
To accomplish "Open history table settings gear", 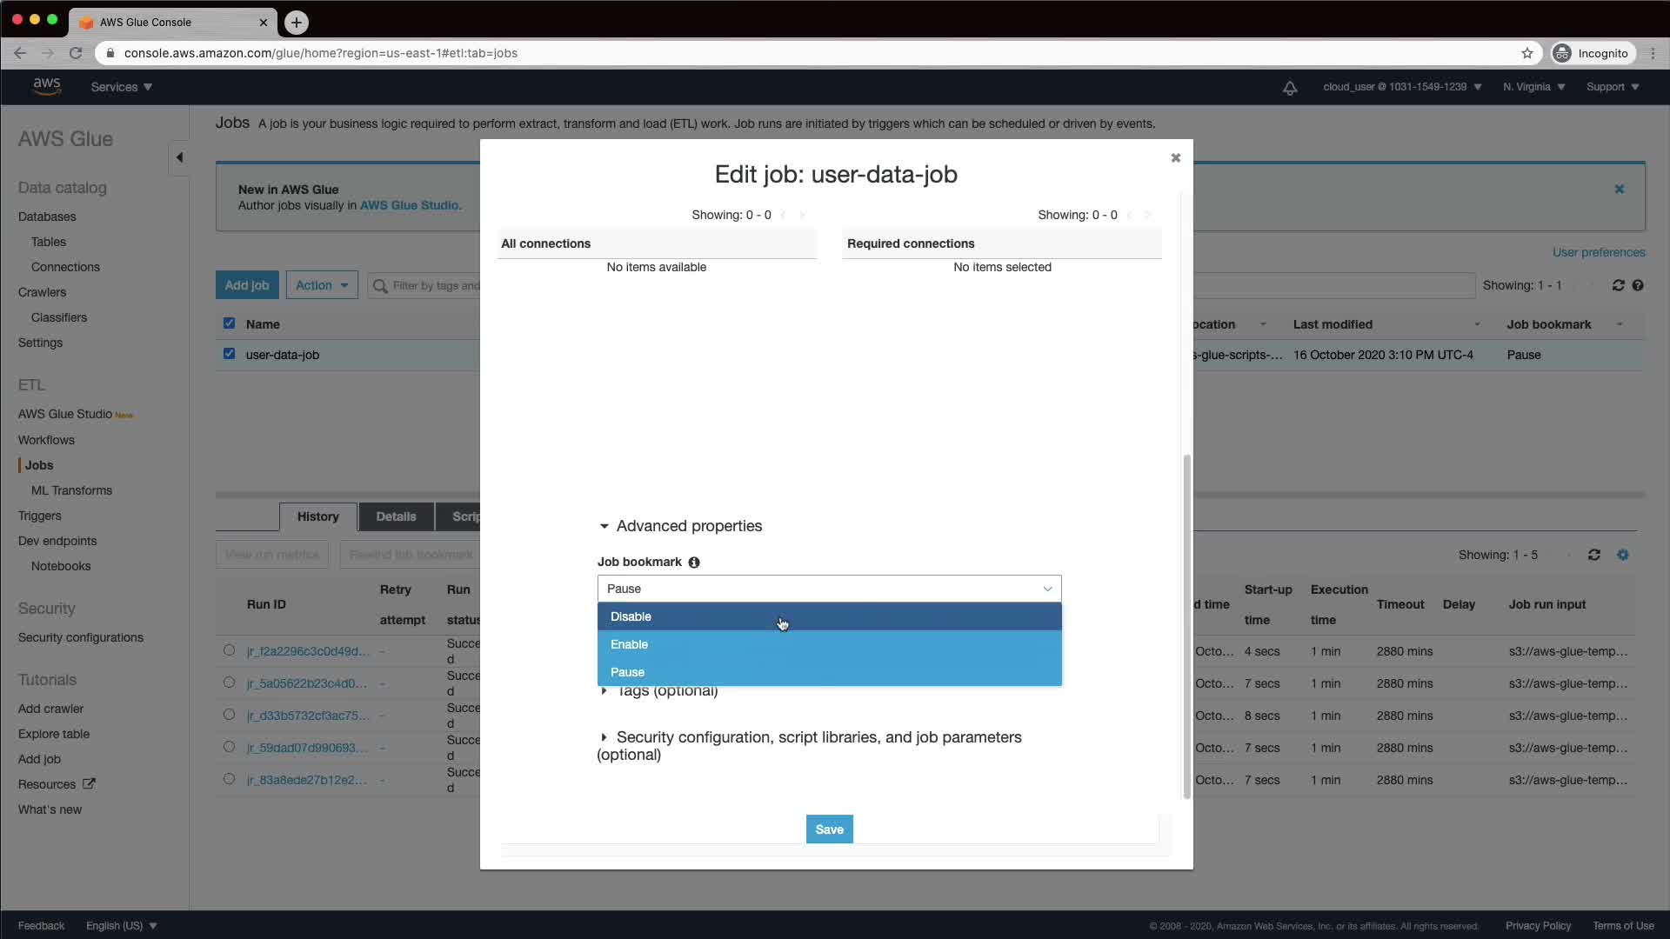I will coord(1622,555).
